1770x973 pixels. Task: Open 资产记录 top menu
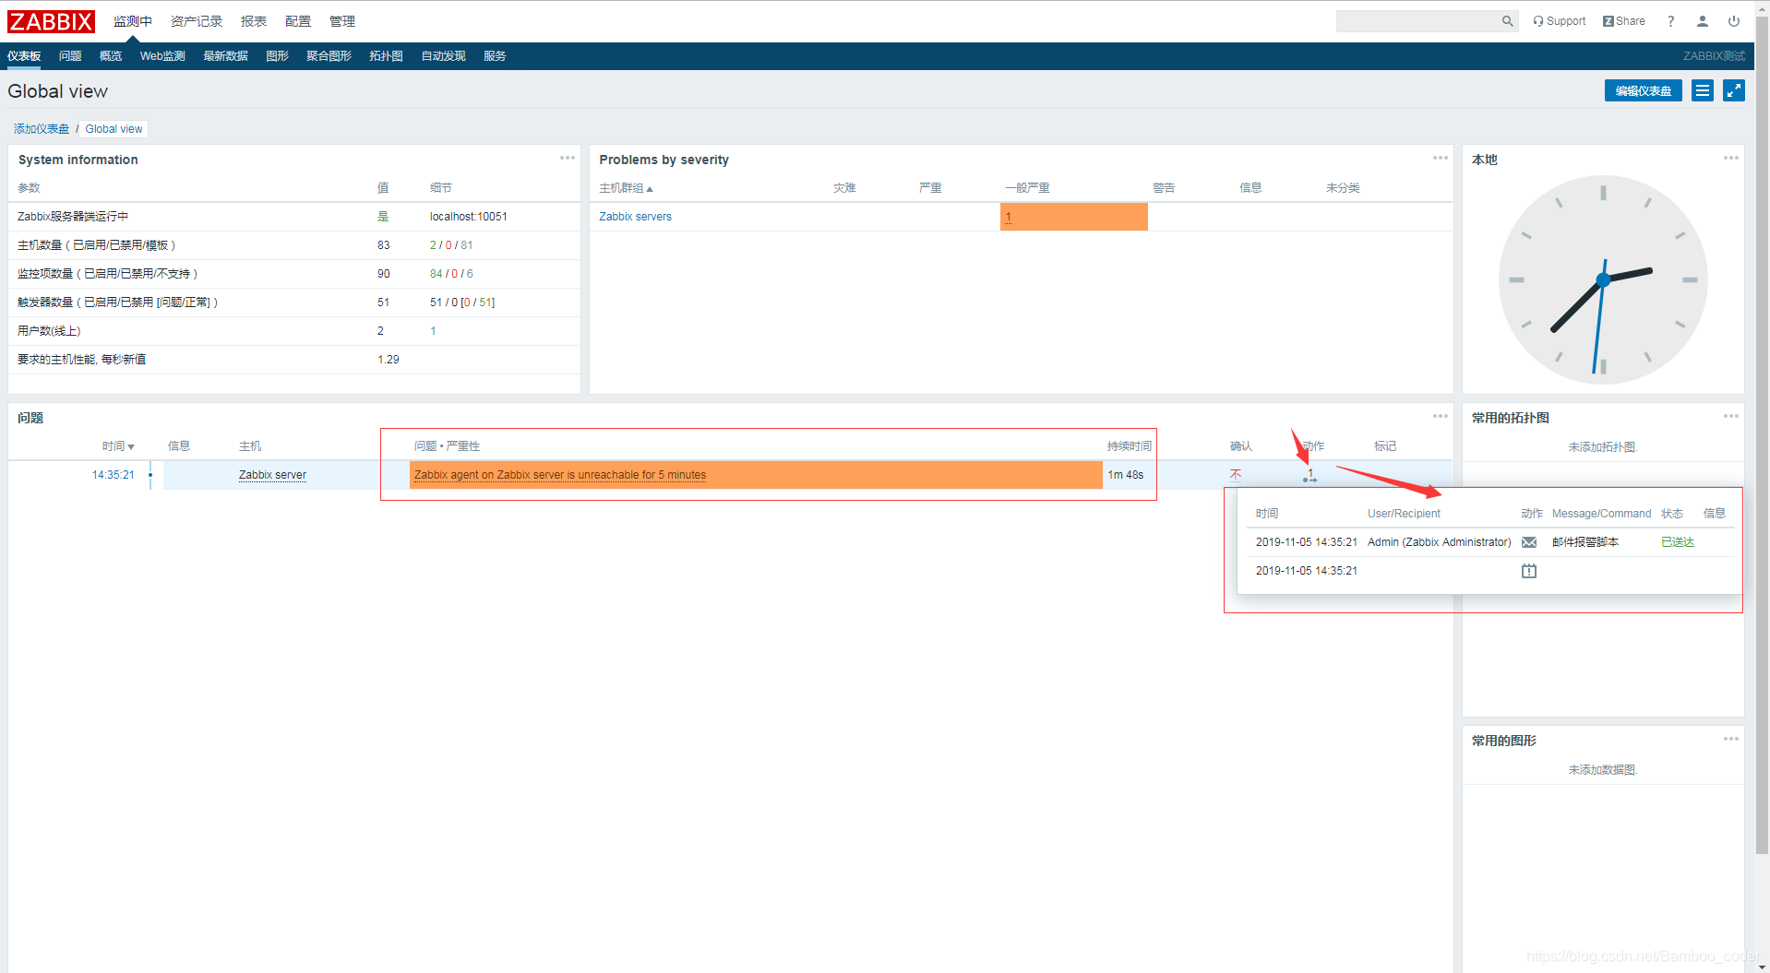[197, 21]
